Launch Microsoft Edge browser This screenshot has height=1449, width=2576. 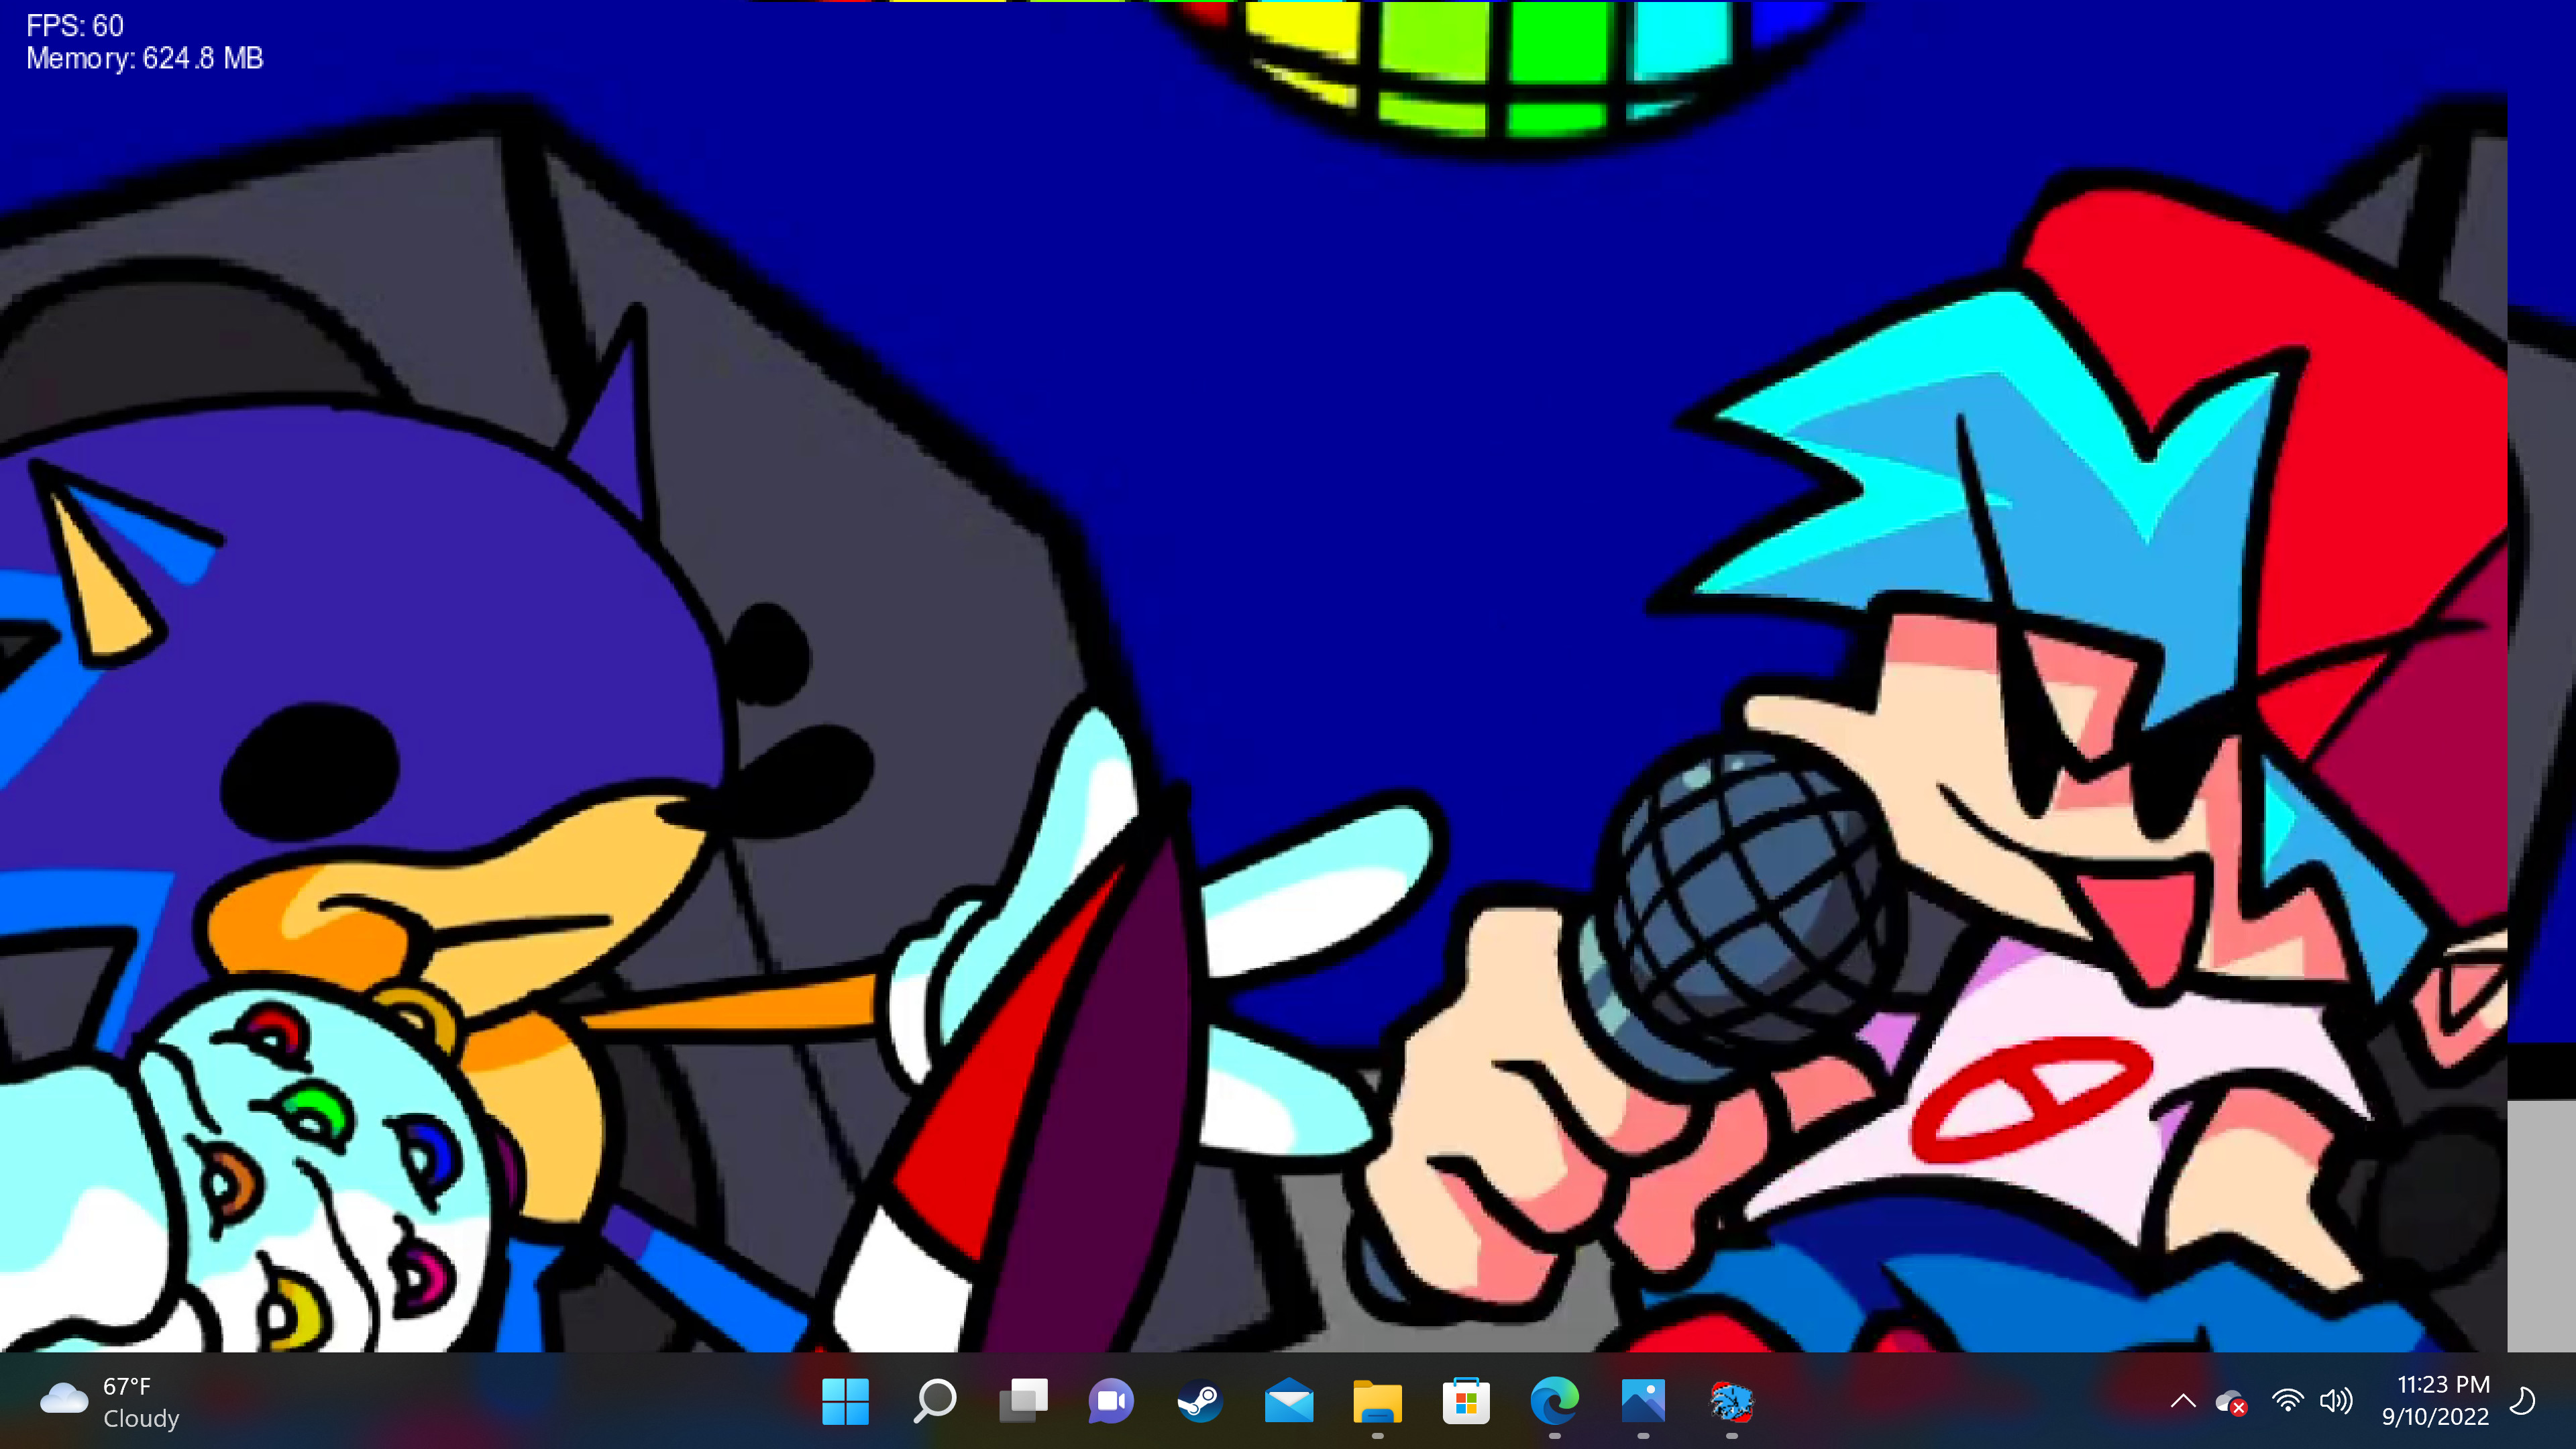[1552, 1401]
